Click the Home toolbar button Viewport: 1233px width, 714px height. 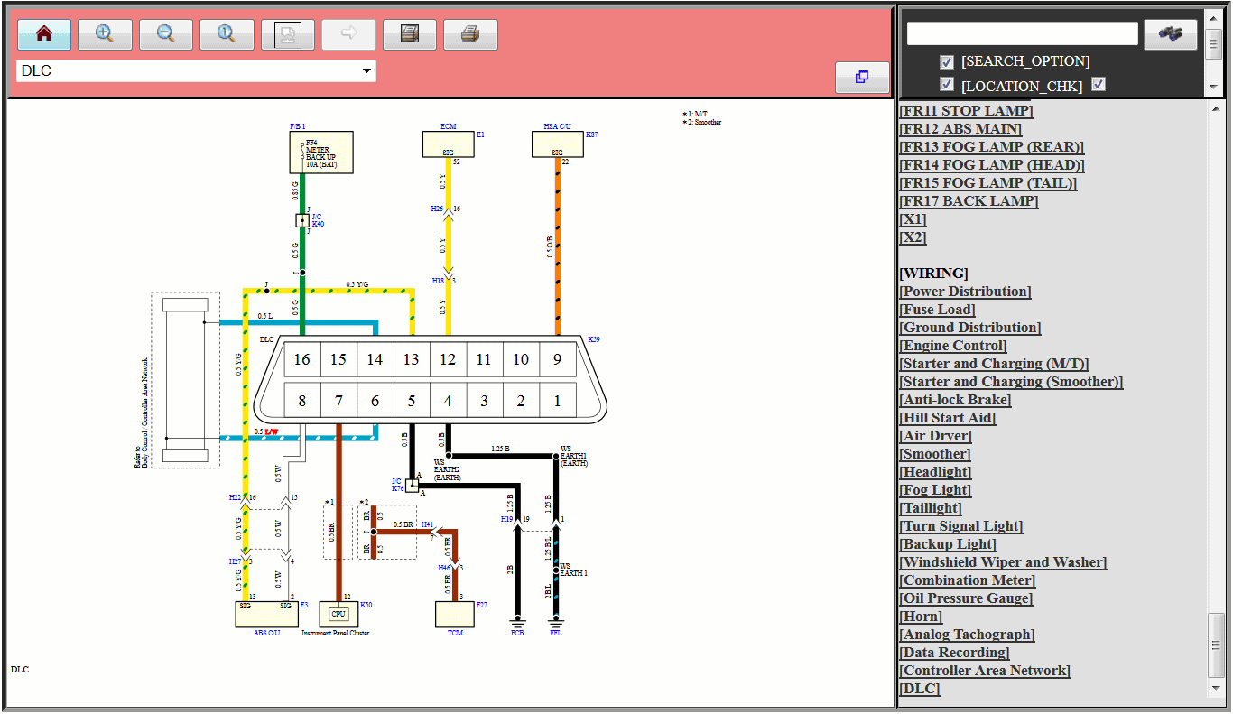coord(44,34)
